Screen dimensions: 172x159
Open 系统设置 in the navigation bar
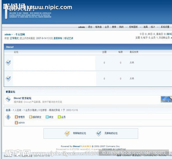point(165,27)
